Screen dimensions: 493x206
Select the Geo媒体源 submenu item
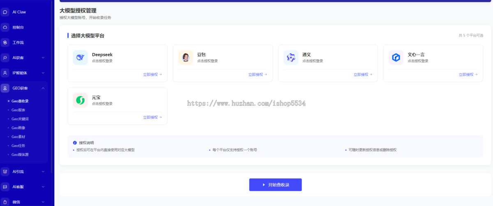20,155
